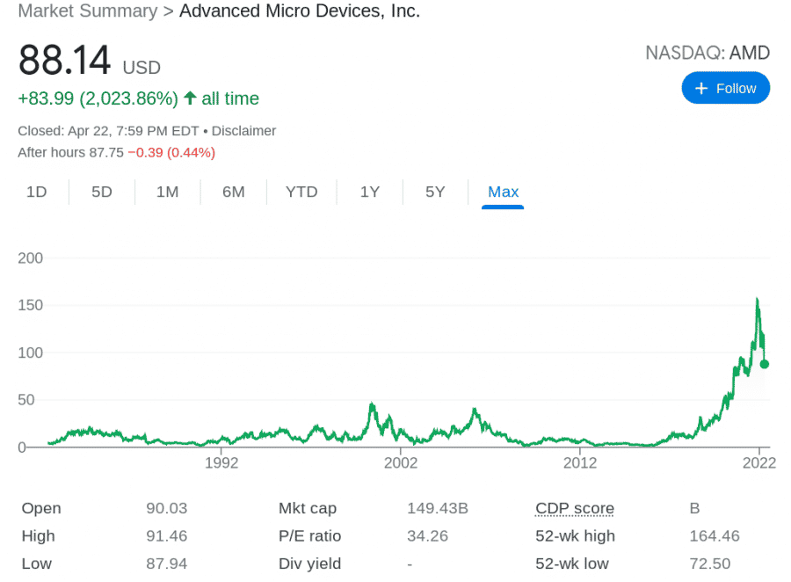Click the 52-wk low label
The image size is (791, 582).
pyautogui.click(x=572, y=564)
